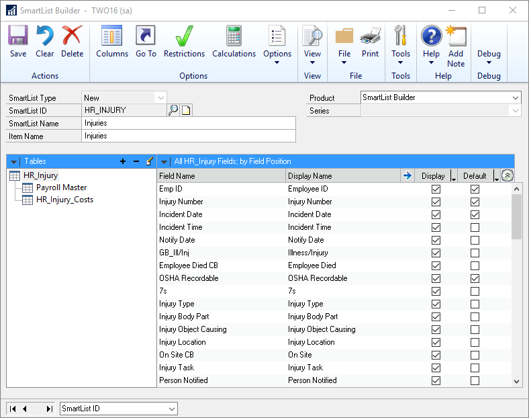
Task: Click the SmartList ID lookup magnifier icon
Action: pyautogui.click(x=173, y=110)
